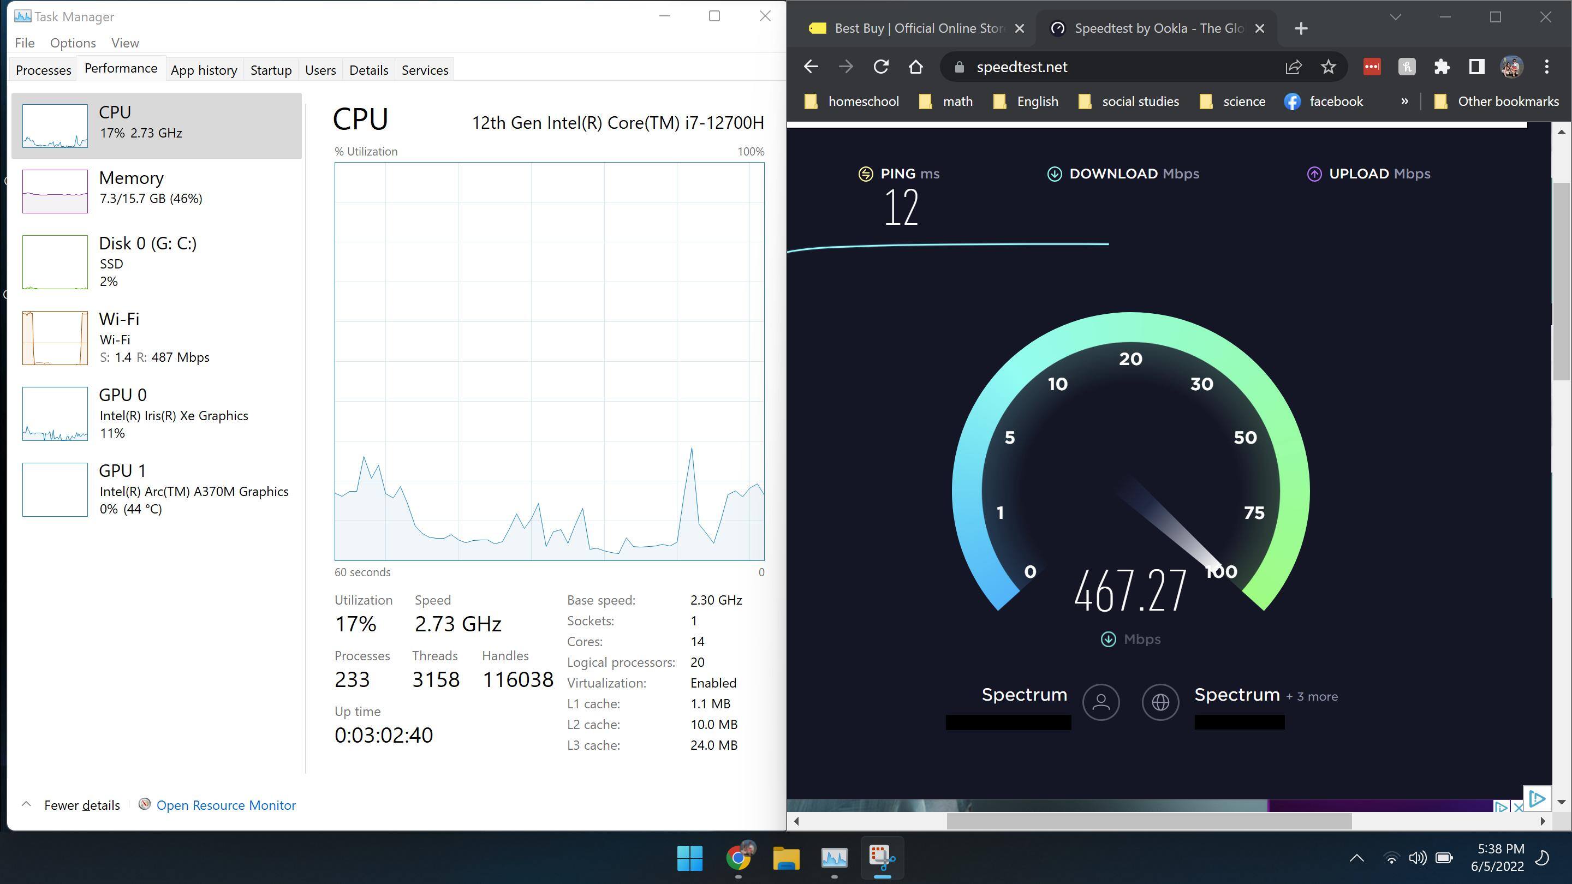
Task: Reload the Speedtest page
Action: tap(880, 67)
